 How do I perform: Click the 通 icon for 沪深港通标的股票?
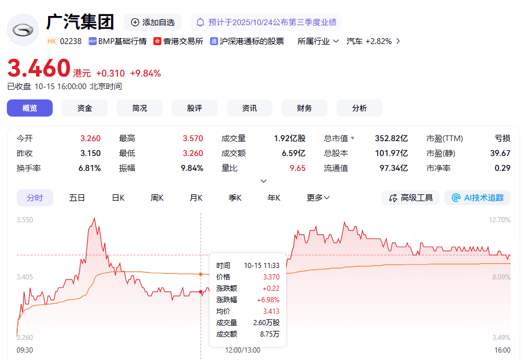214,41
